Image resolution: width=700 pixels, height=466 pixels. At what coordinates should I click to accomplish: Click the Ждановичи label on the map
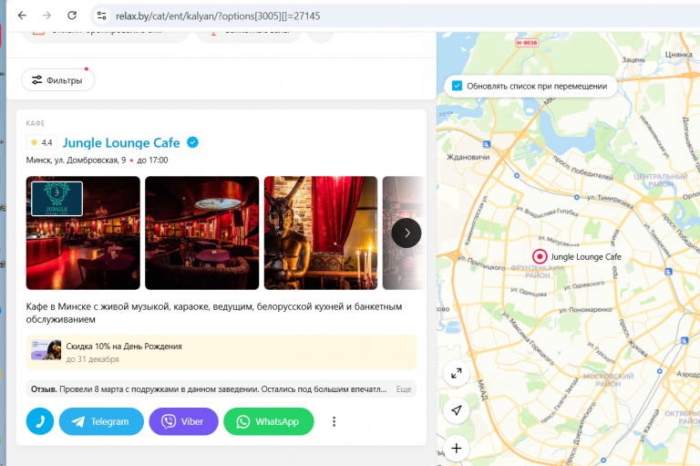click(x=468, y=157)
